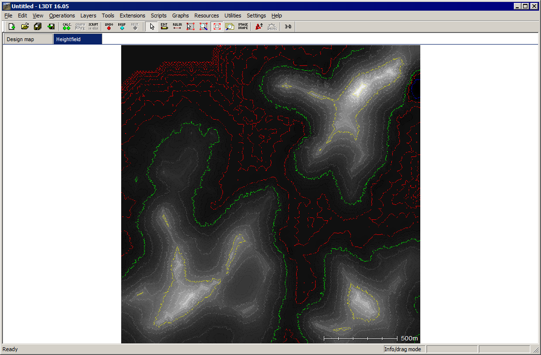The height and width of the screenshot is (355, 541).
Task: Open the Extensions menu
Action: tap(132, 15)
